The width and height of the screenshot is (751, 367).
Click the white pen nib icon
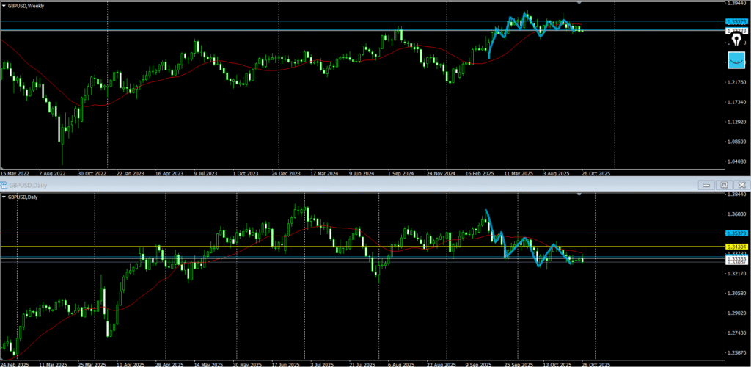(737, 40)
